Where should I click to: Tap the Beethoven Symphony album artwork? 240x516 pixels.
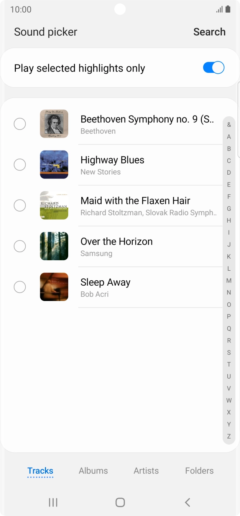pos(54,124)
